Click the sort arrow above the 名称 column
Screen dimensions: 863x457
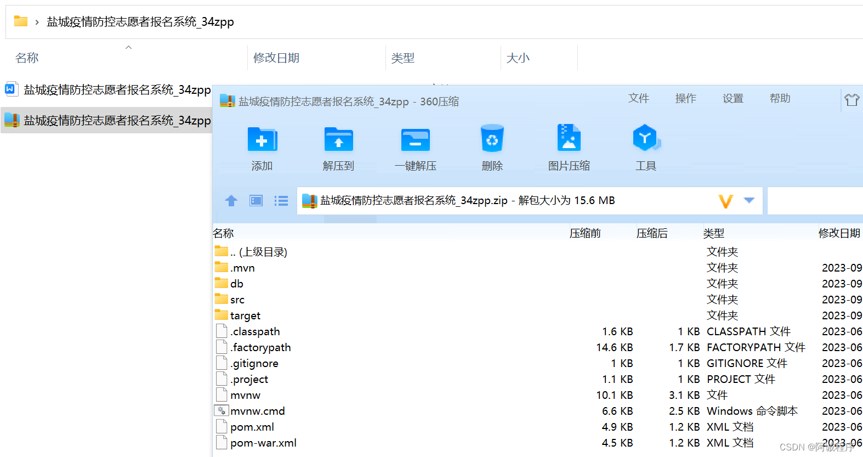(x=128, y=48)
